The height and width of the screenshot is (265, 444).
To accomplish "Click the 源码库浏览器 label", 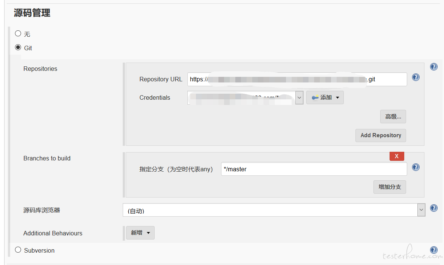I will click(42, 210).
